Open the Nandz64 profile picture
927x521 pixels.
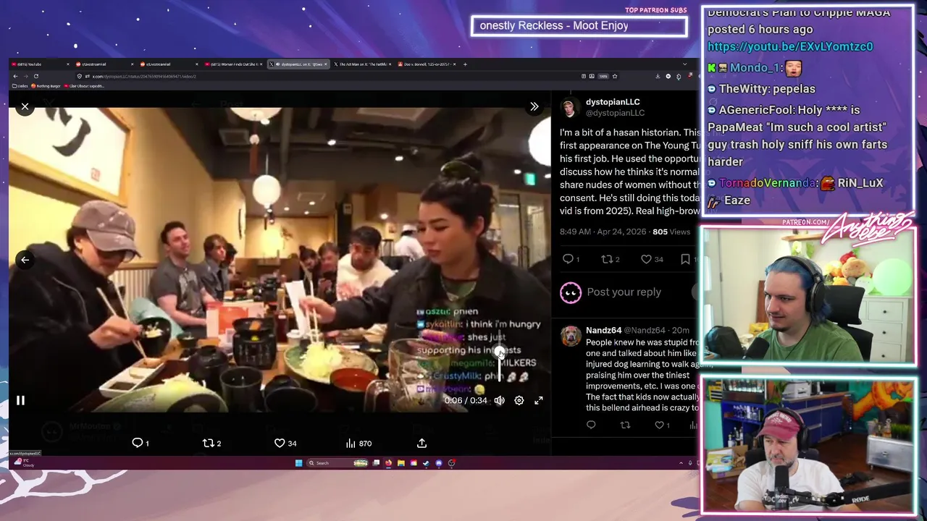point(571,336)
